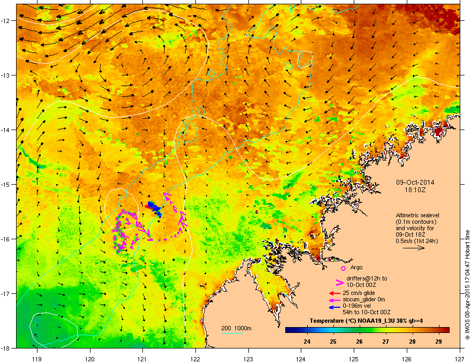
Task: Click the temperature color bar at 27
Action: click(x=386, y=330)
